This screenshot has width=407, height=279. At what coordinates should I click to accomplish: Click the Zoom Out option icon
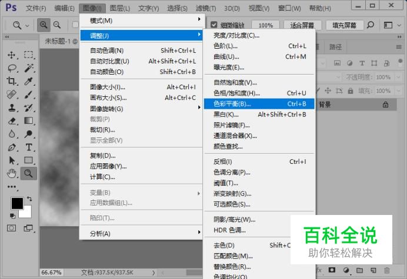point(57,25)
